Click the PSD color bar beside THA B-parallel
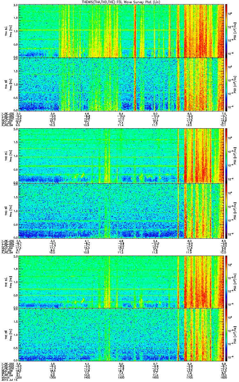Image resolution: width=239 pixels, height=382 pixels. (226, 84)
